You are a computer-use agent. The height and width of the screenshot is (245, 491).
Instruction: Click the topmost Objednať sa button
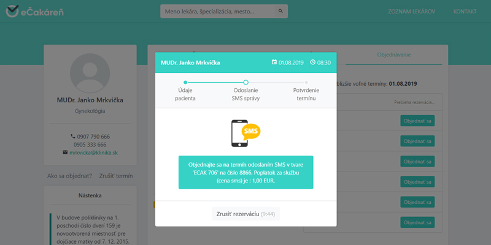click(x=417, y=121)
